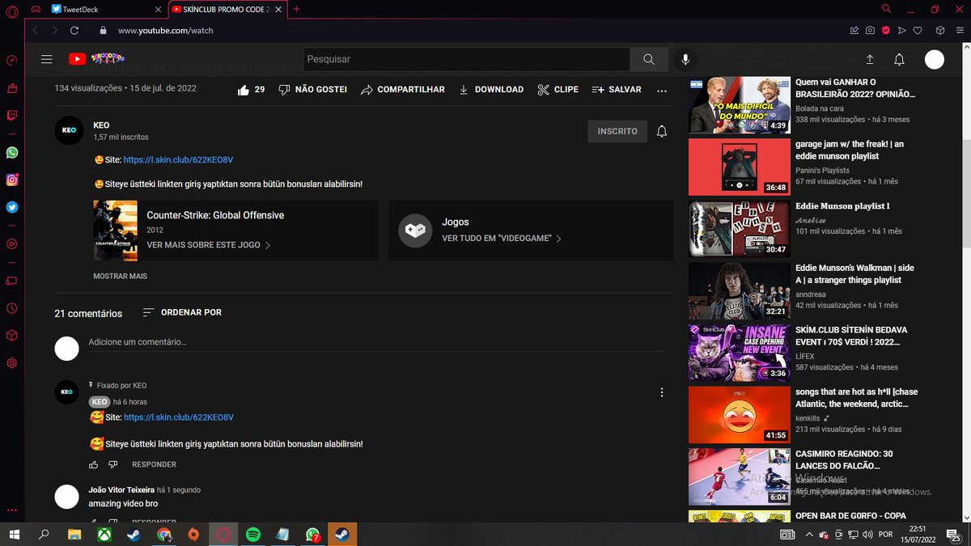The image size is (971, 546).
Task: Open the Quem vai GANHAR O BRASILEIRÃO thumbnail
Action: (739, 105)
